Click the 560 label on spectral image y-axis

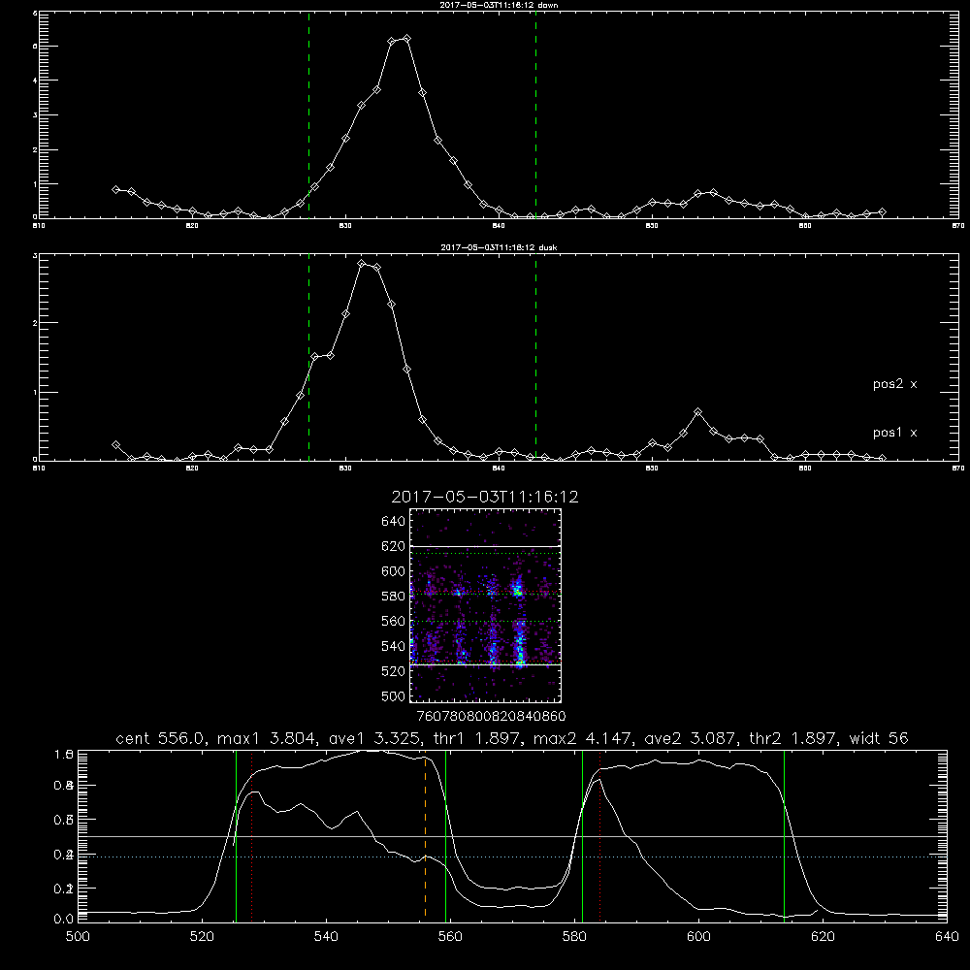394,621
